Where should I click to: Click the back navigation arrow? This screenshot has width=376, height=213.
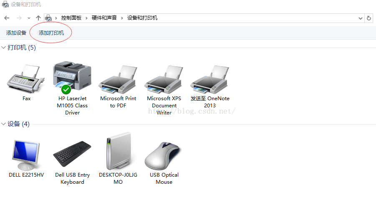point(7,18)
